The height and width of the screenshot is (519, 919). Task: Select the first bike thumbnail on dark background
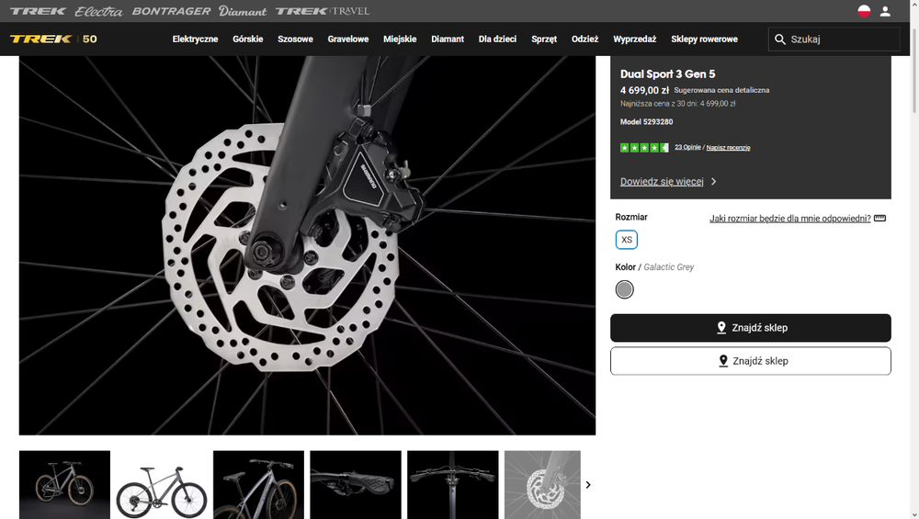click(64, 484)
